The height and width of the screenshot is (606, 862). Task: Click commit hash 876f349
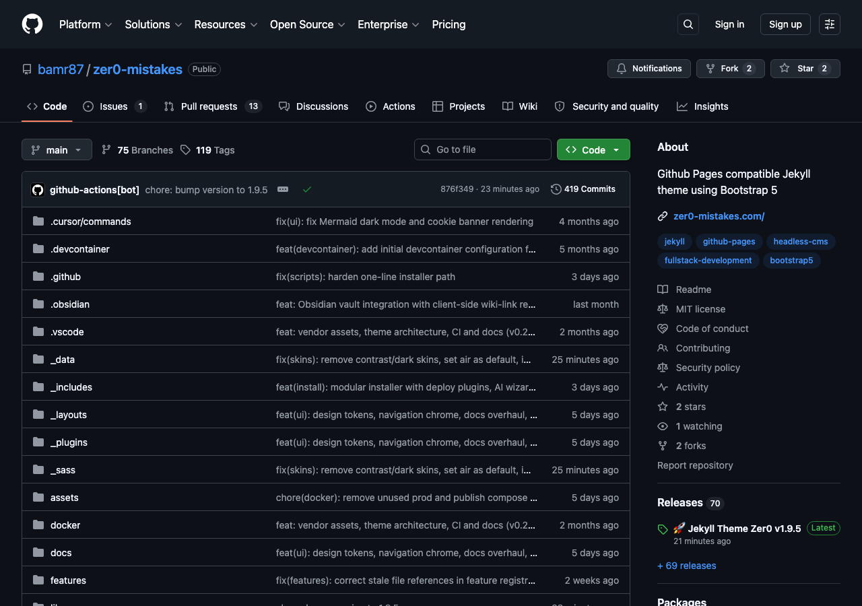[x=457, y=189]
